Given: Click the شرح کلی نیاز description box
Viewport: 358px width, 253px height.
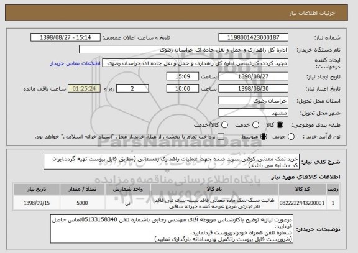Looking at the screenshot, I should 172,162.
